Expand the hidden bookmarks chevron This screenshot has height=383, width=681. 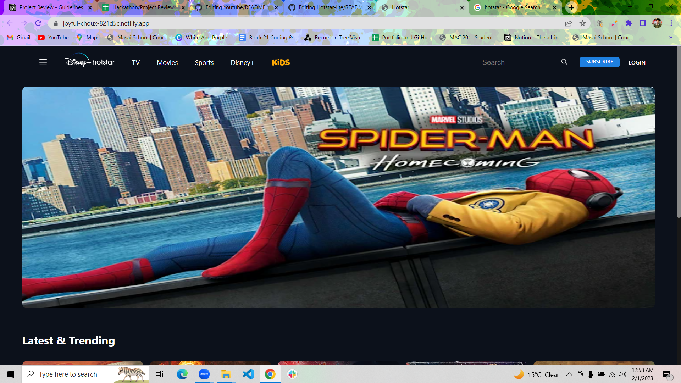pyautogui.click(x=671, y=38)
